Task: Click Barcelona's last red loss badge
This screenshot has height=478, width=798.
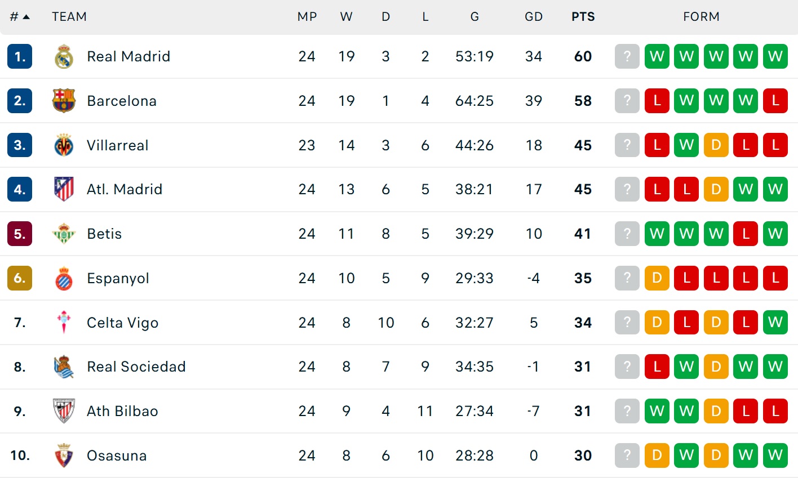Action: 775,101
